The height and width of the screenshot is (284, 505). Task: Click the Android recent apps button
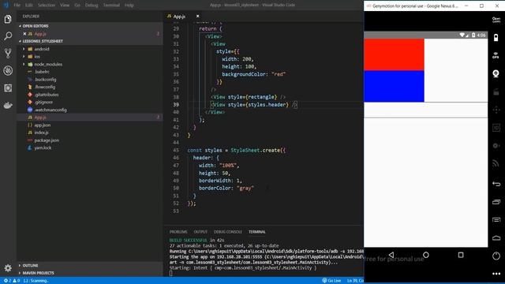point(461,255)
